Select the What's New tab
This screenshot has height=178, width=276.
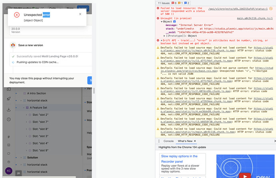185,141
